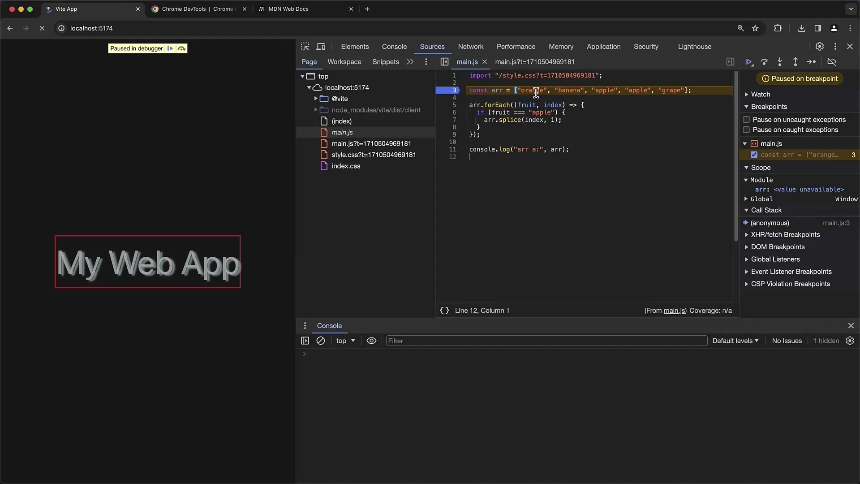Expand the Watch section
The width and height of the screenshot is (860, 484).
pos(761,95)
